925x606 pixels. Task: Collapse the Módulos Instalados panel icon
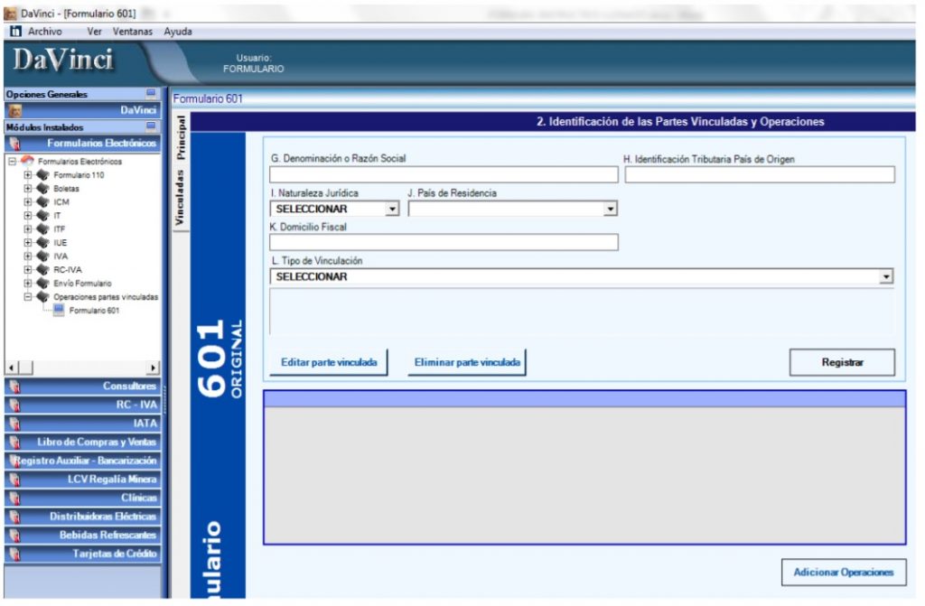click(x=151, y=127)
